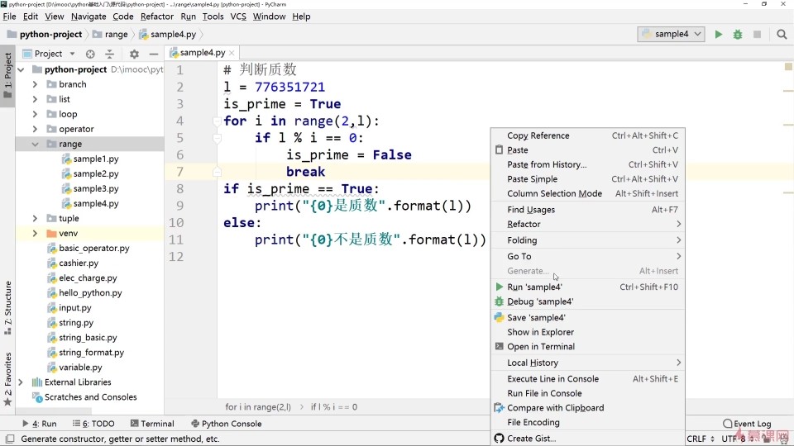Choose Open in Terminal
The height and width of the screenshot is (446, 794).
pos(588,346)
